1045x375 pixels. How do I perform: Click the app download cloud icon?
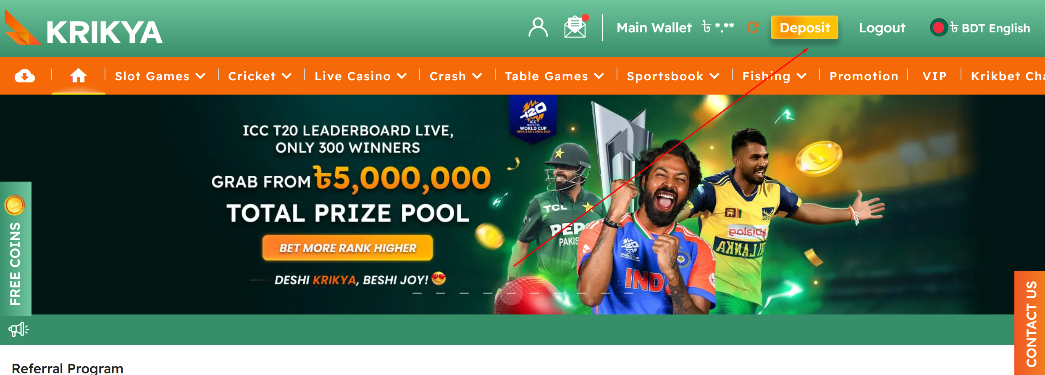[25, 76]
